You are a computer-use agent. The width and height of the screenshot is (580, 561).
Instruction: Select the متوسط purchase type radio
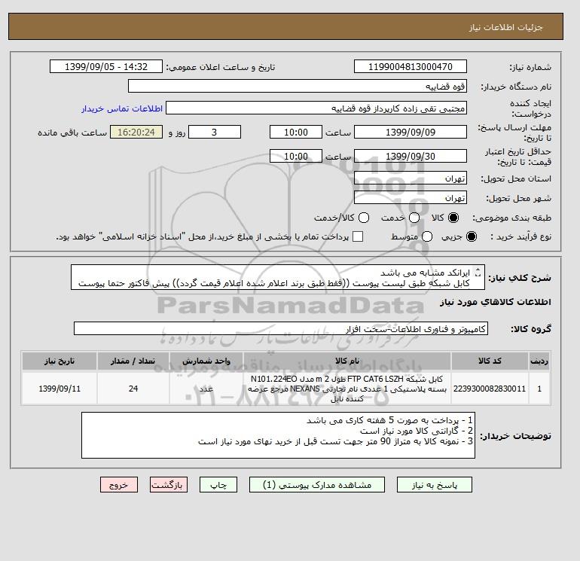(427, 236)
